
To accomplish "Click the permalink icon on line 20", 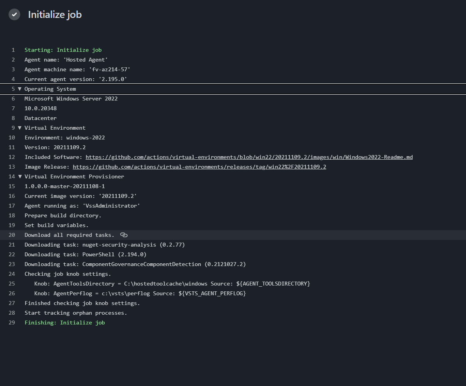I will (123, 234).
